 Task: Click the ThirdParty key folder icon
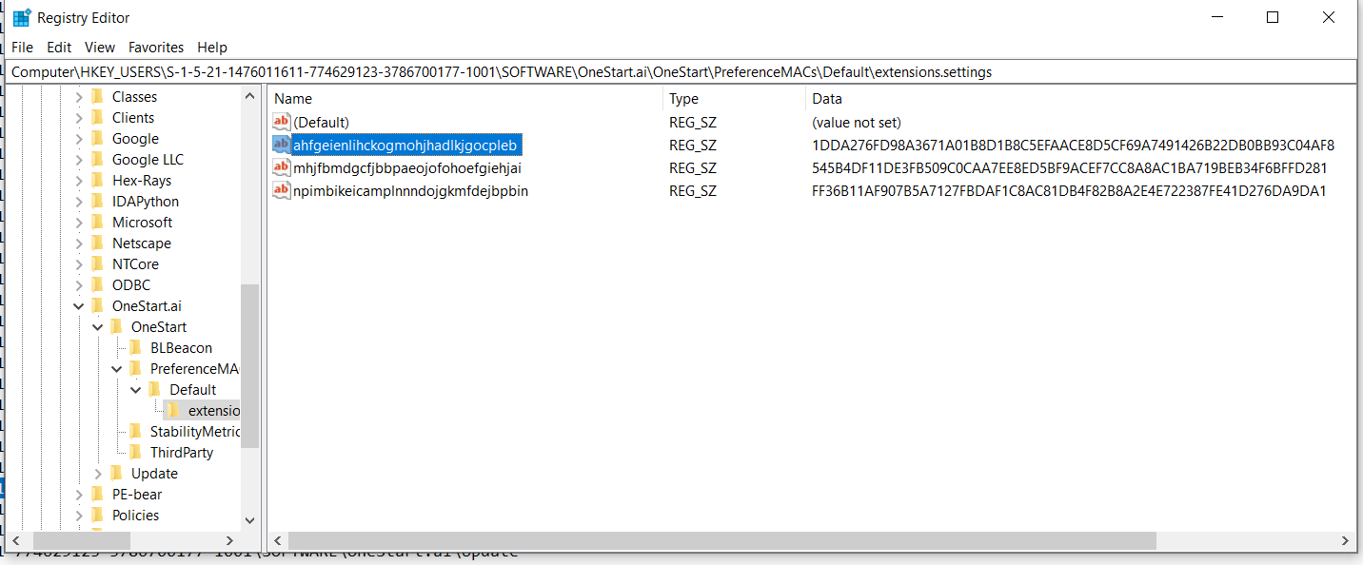point(135,452)
